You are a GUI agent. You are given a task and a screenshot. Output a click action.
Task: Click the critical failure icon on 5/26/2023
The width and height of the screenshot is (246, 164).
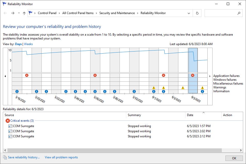[x=95, y=75]
